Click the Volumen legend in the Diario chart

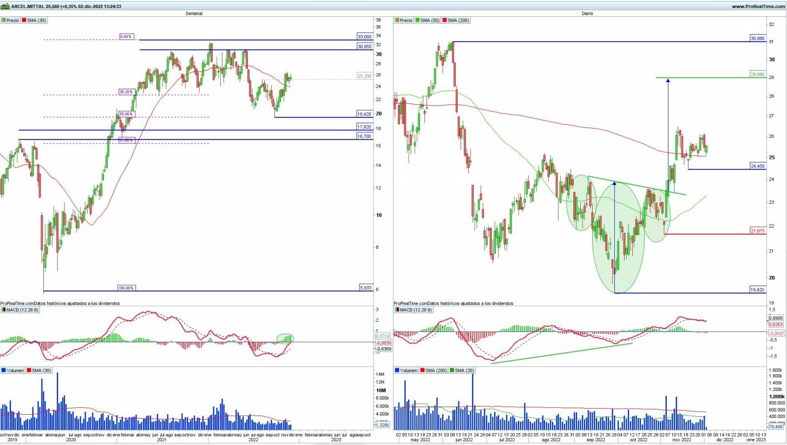click(x=405, y=370)
